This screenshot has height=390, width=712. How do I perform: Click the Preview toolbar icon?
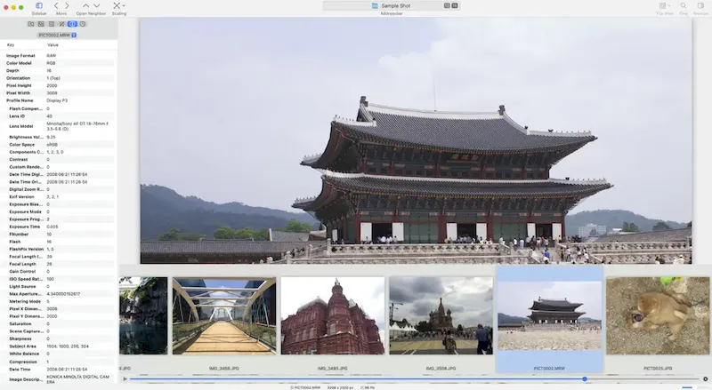tap(701, 6)
